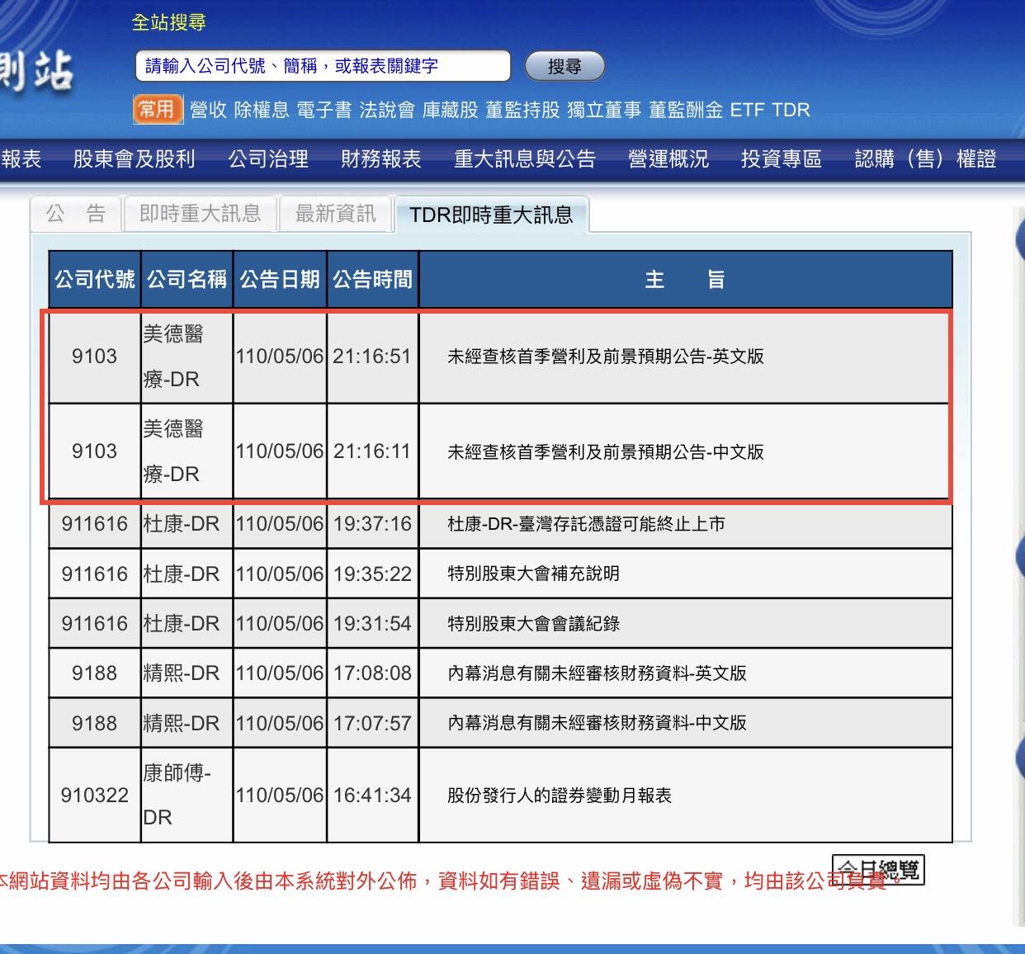The width and height of the screenshot is (1025, 954).
Task: Switch to the 公告 tab
Action: (76, 215)
